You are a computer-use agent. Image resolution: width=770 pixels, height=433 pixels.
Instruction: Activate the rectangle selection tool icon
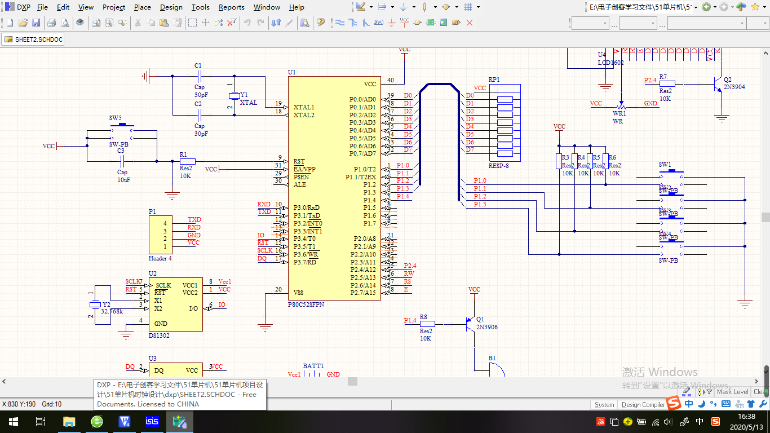[192, 23]
